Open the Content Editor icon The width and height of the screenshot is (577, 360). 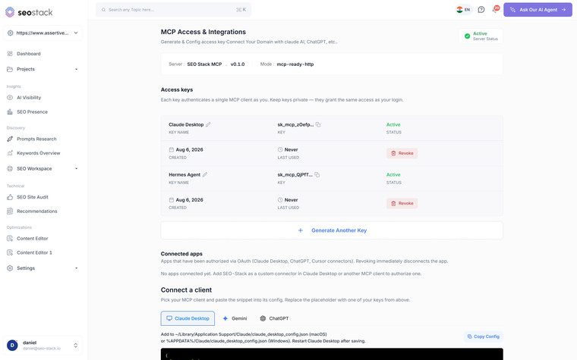pos(10,239)
